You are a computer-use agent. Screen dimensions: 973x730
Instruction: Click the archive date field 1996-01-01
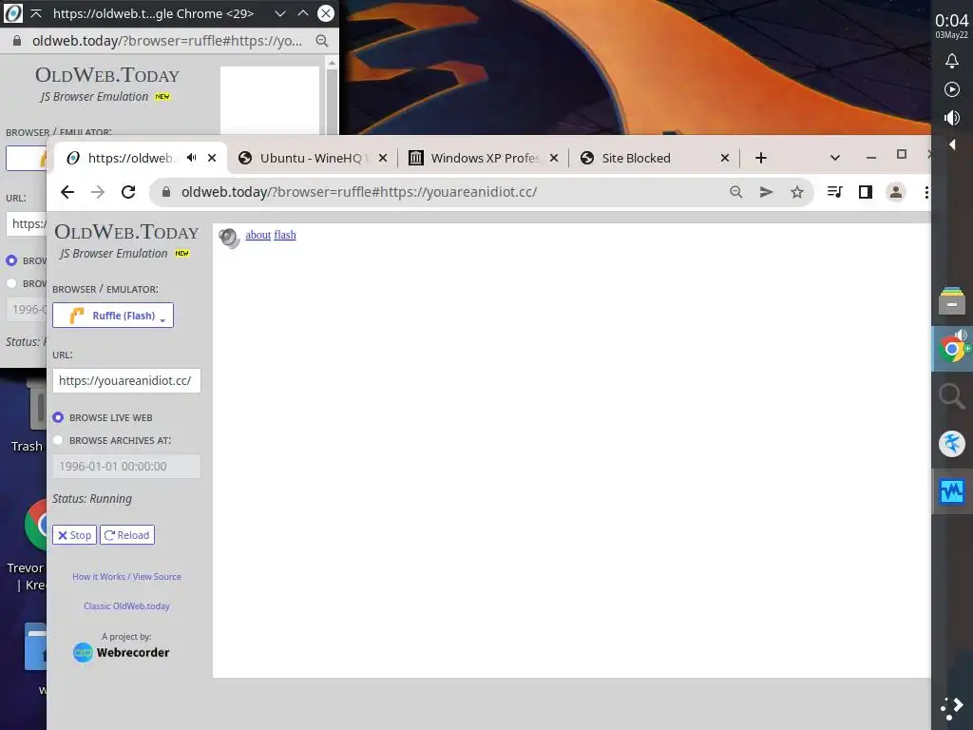(126, 466)
